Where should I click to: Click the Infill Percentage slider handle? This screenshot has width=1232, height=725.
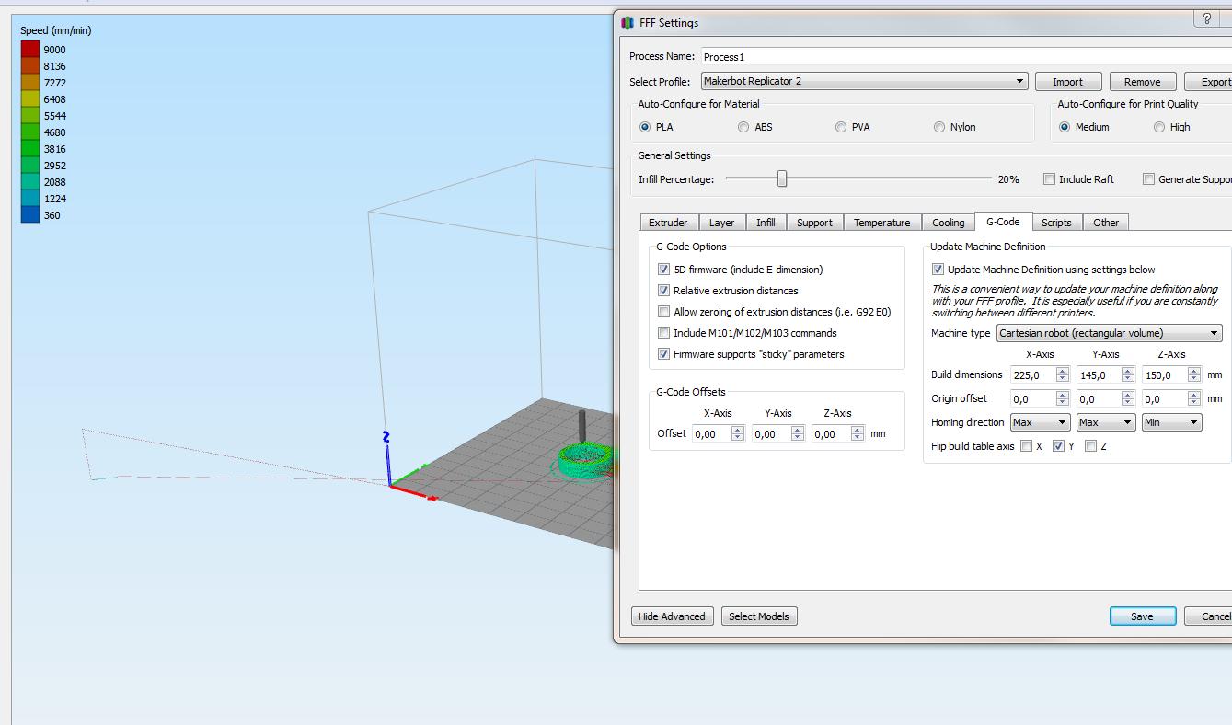tap(782, 179)
